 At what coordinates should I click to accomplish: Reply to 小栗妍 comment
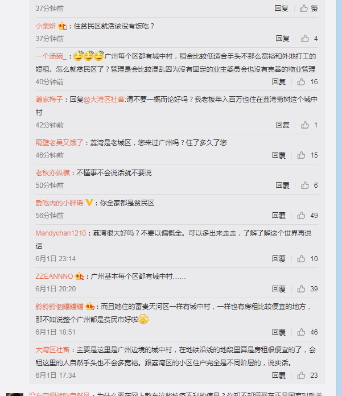coord(282,38)
